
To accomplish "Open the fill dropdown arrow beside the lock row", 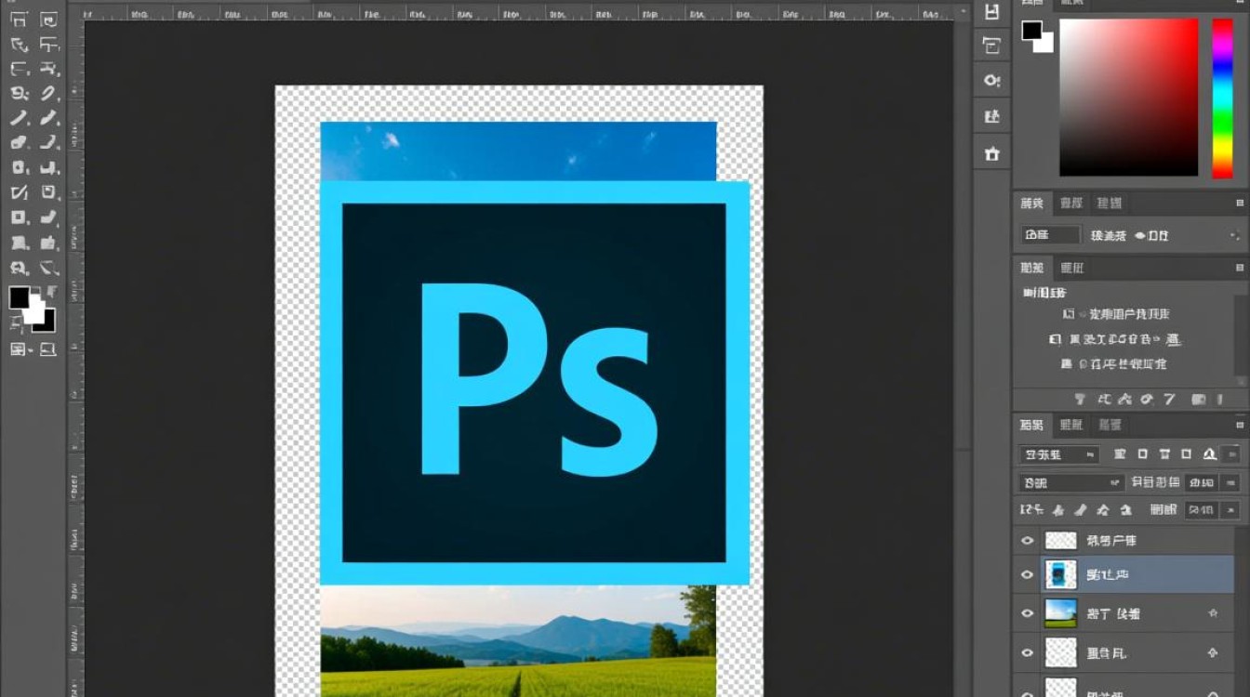I will 1230,509.
